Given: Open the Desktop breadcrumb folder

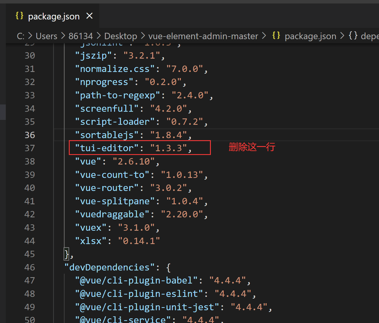Looking at the screenshot, I should pos(121,36).
